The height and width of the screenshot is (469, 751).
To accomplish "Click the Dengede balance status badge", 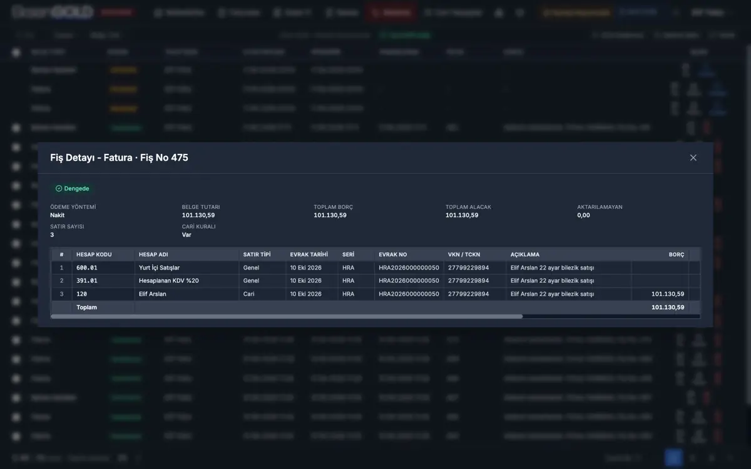I will pyautogui.click(x=73, y=188).
